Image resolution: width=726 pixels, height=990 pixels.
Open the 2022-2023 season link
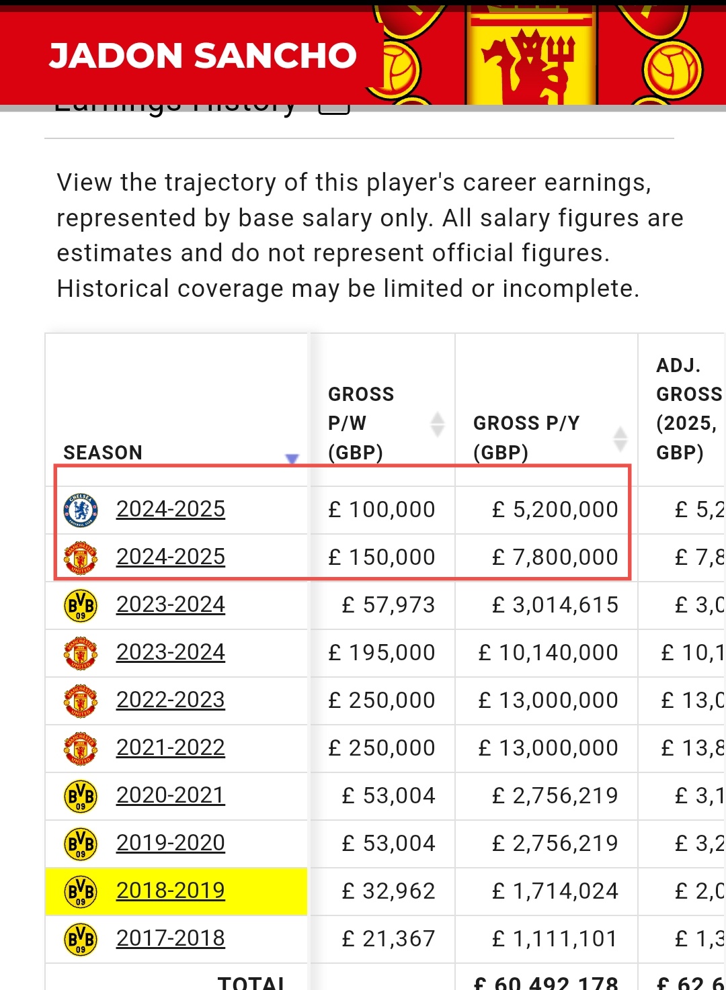tap(171, 700)
